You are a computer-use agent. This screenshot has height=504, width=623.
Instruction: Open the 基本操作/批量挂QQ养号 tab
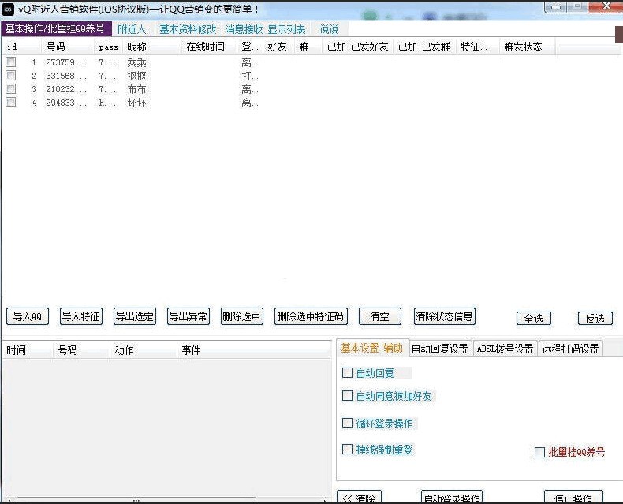click(55, 29)
